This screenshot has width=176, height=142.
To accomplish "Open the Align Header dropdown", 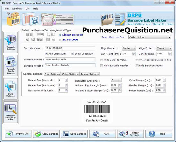I will pyautogui.click(x=129, y=48).
